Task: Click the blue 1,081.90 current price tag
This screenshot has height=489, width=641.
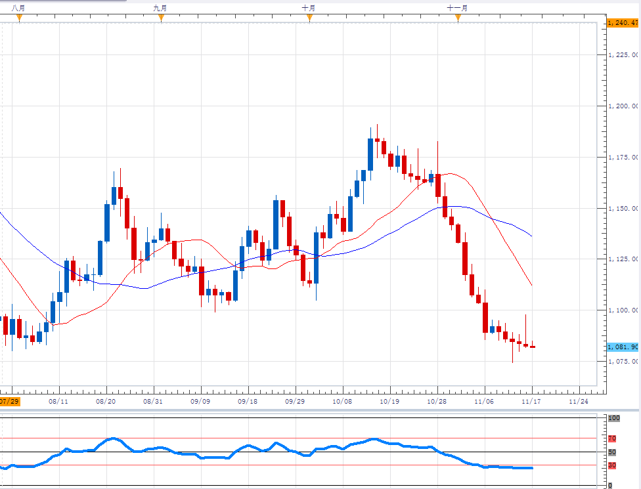Action: (x=623, y=347)
